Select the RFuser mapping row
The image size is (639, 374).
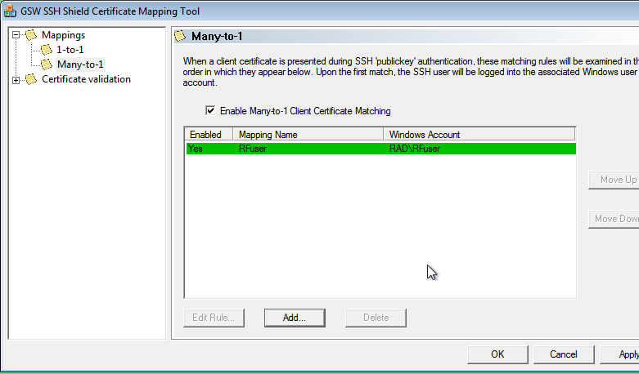tap(381, 149)
